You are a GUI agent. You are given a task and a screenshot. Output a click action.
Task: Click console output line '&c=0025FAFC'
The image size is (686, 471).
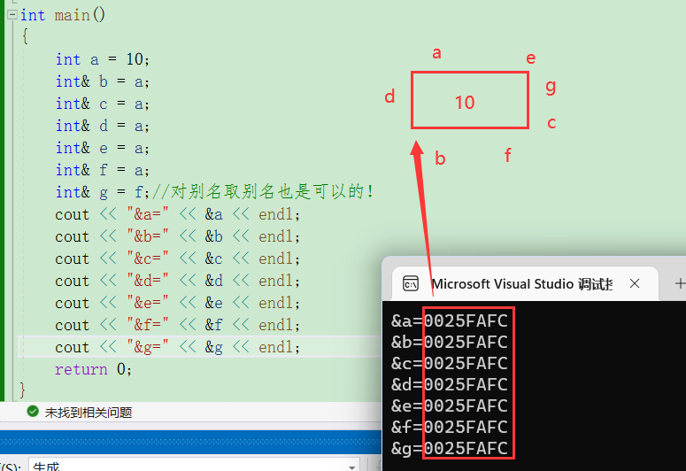coord(450,363)
